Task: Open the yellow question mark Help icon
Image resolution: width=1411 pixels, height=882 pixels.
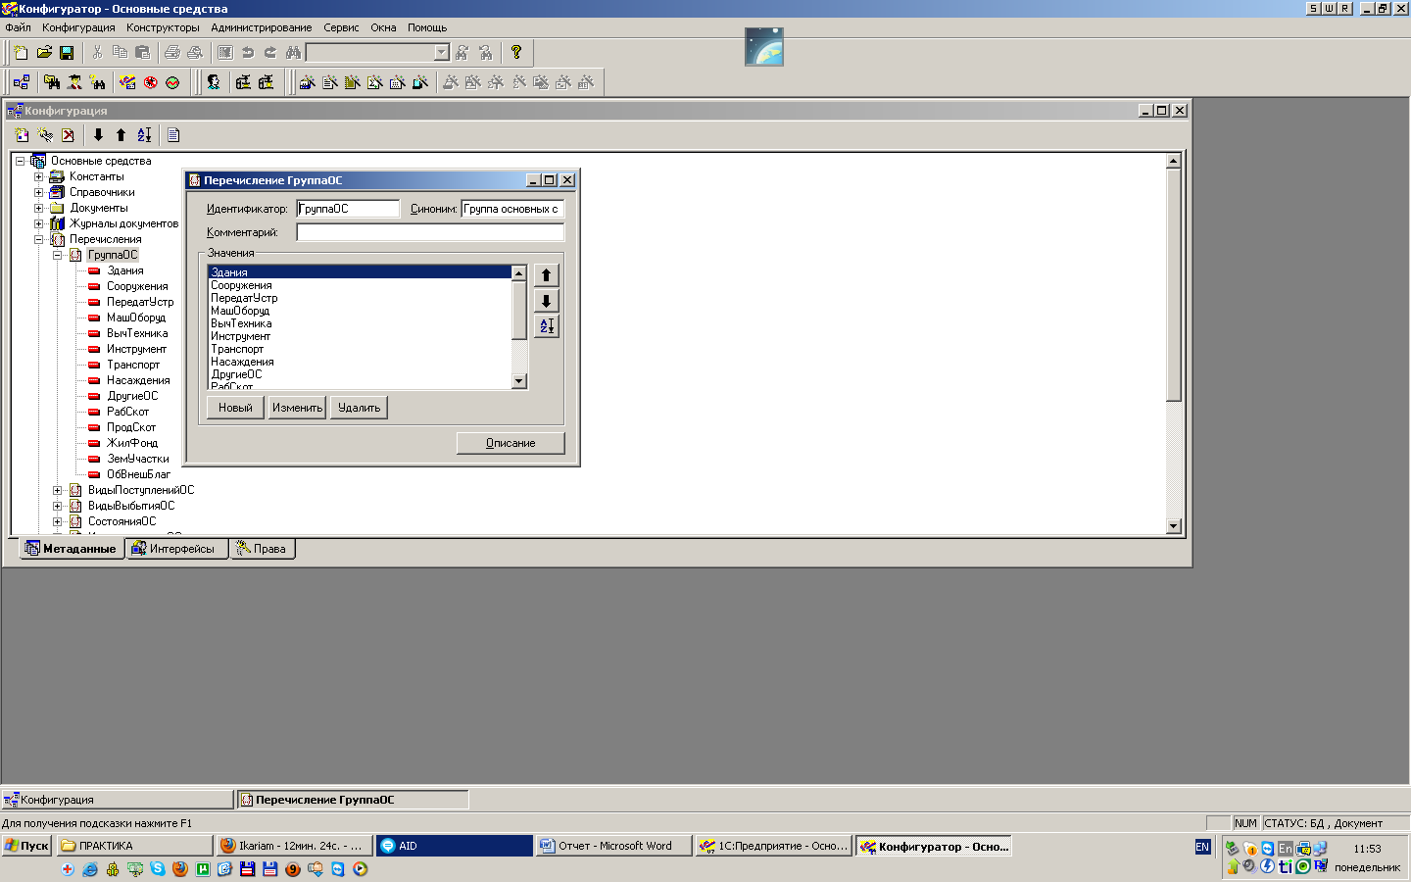Action: pyautogui.click(x=516, y=52)
